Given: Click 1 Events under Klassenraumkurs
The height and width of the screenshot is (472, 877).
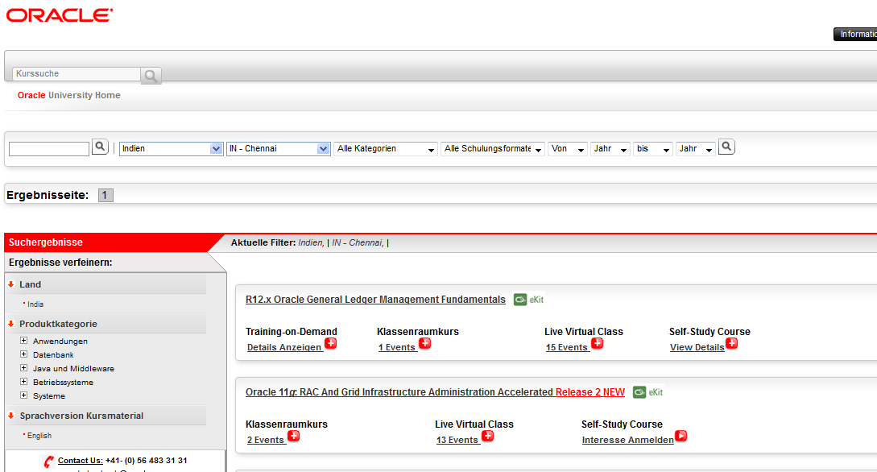Looking at the screenshot, I should click(397, 347).
